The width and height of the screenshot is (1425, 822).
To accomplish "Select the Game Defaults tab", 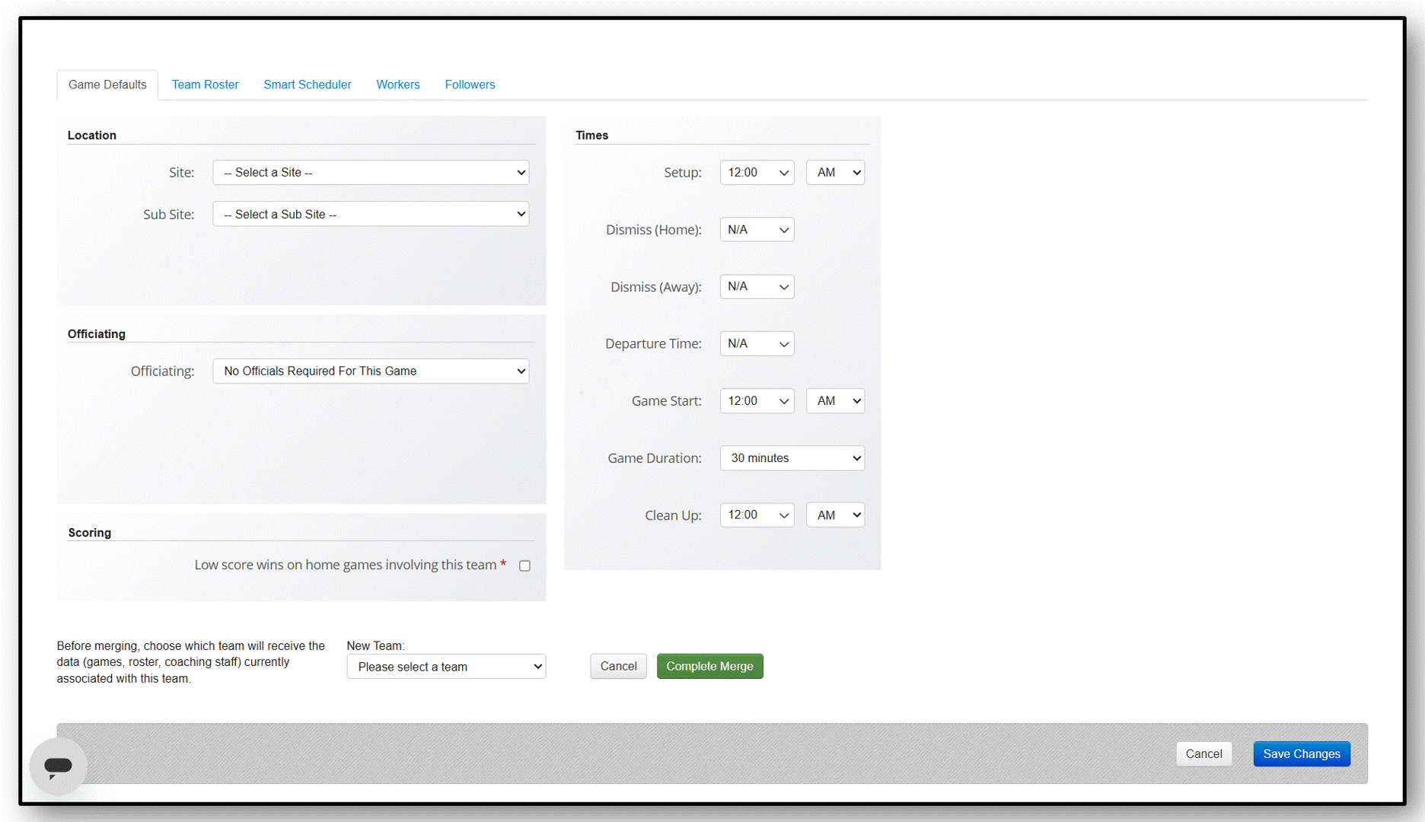I will (x=107, y=84).
